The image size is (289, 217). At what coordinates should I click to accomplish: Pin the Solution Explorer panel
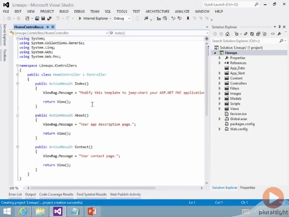(279, 27)
